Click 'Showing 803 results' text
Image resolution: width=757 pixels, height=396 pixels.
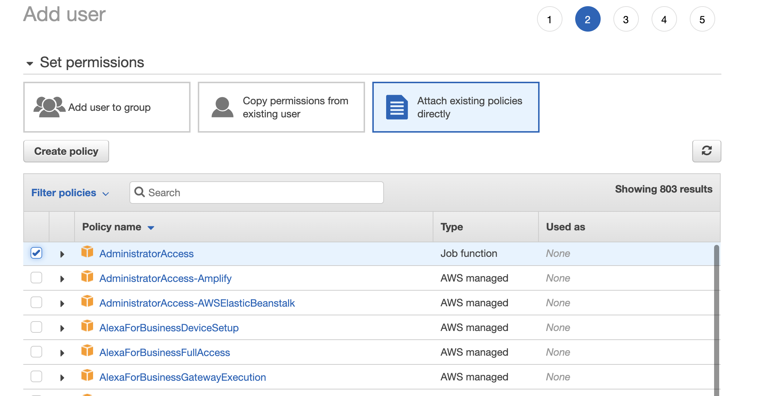(664, 189)
